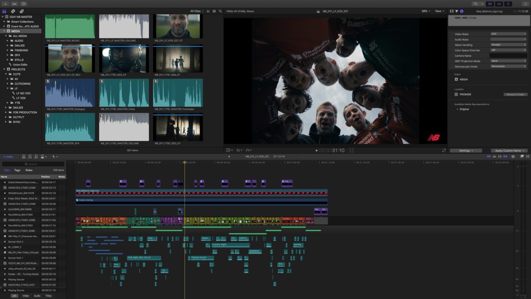Toggle audio skimming waveform icon
Image resolution: width=531 pixels, height=299 pixels.
pos(494,156)
